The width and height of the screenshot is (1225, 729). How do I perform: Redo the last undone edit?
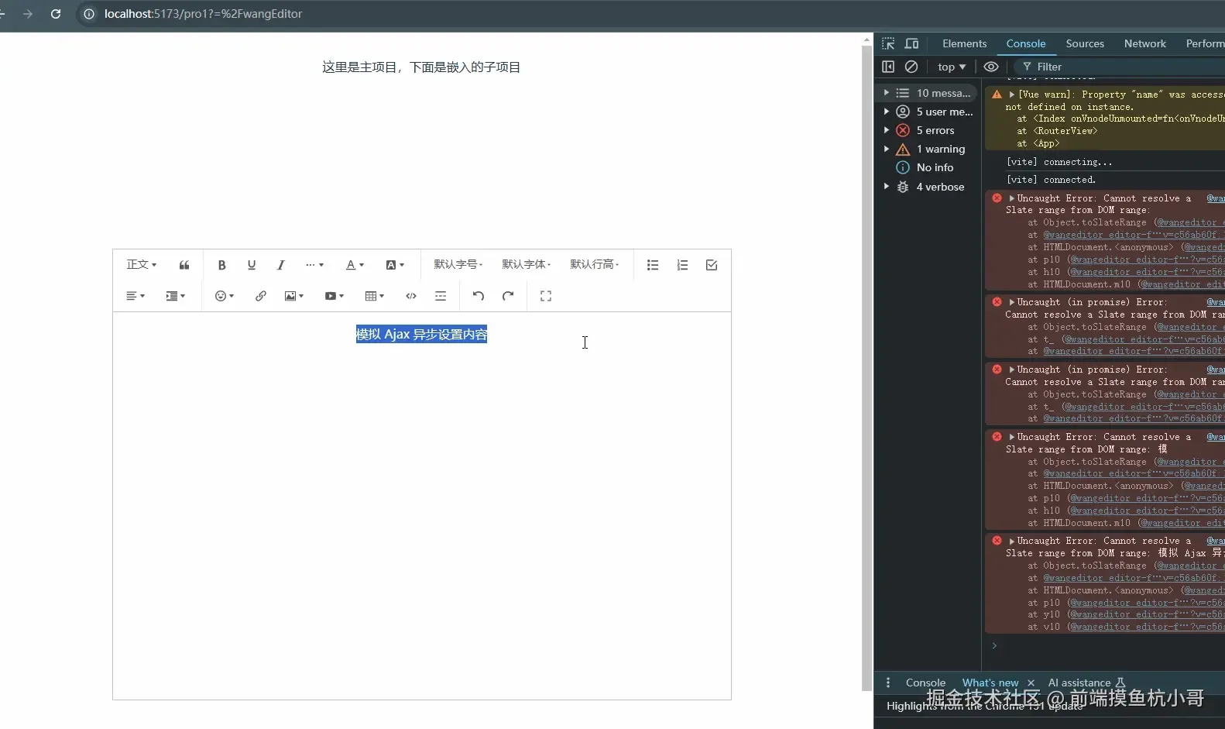pos(508,296)
